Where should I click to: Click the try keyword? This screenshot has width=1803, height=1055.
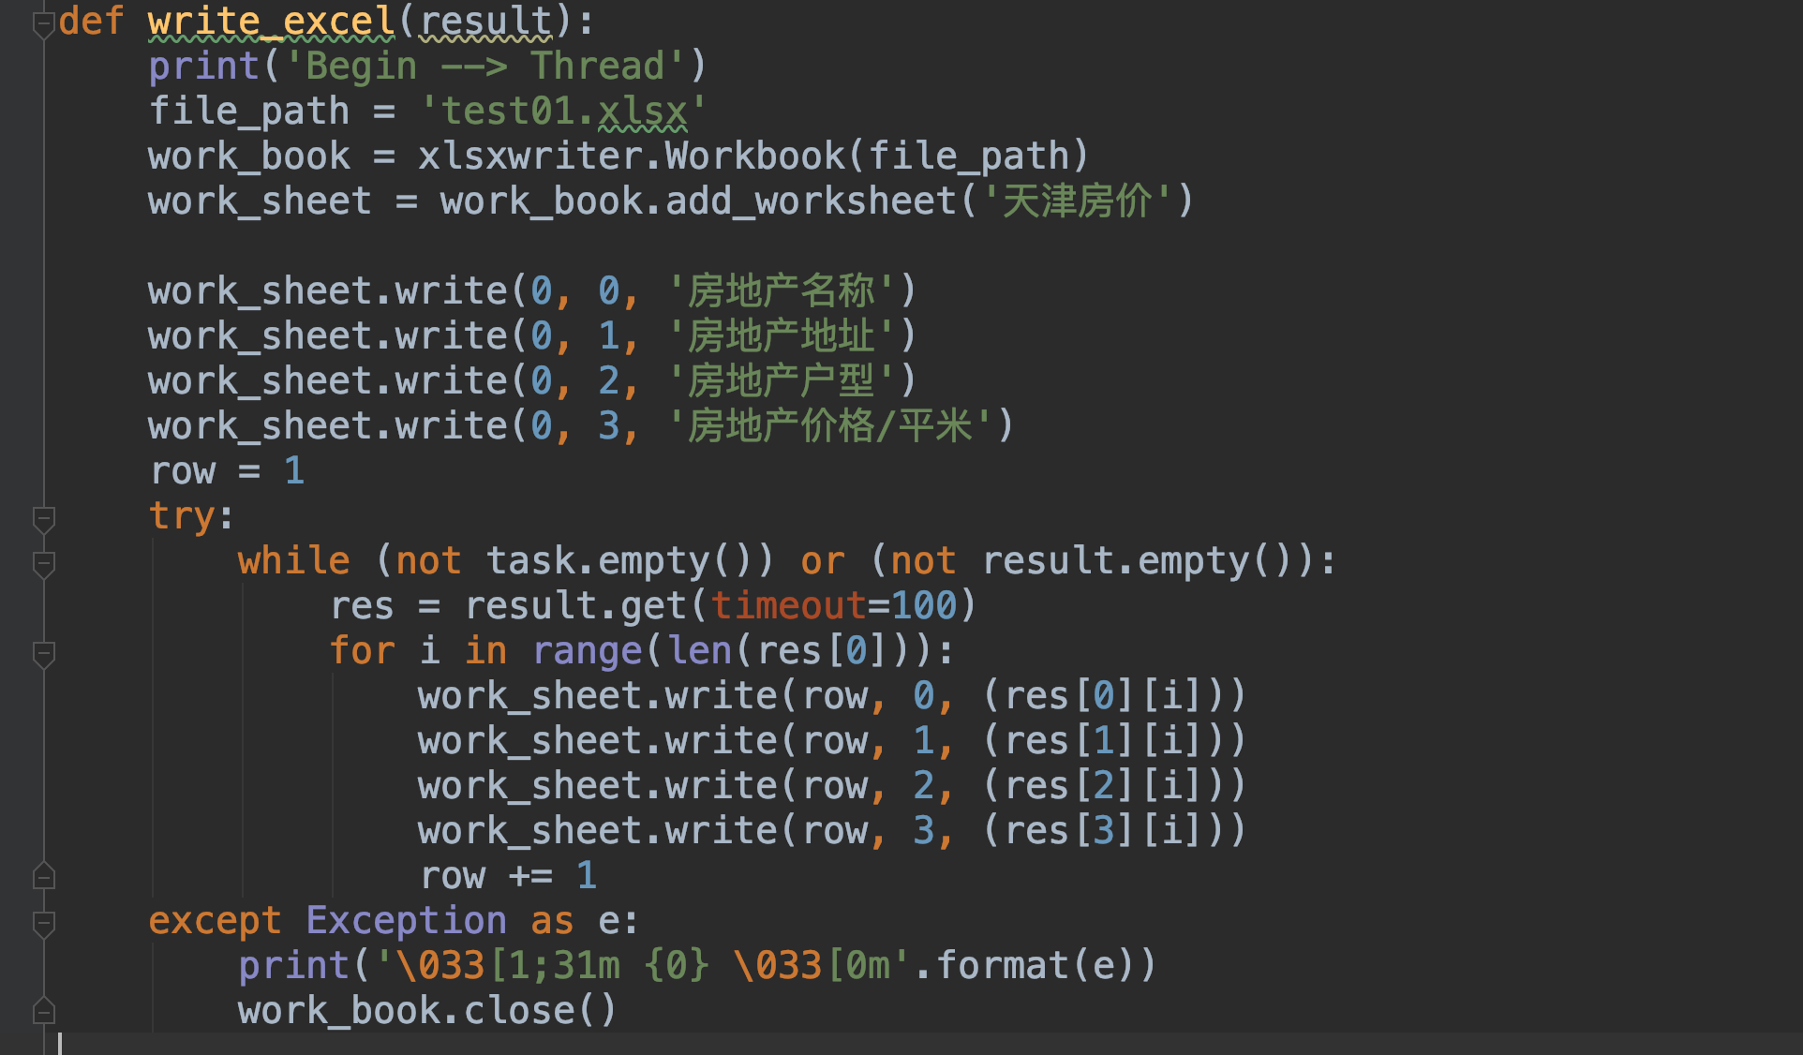click(x=182, y=516)
